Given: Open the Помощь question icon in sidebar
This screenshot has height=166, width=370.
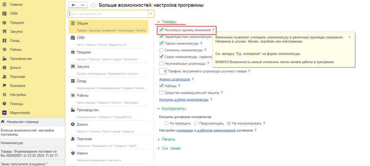Looking at the screenshot, I should pyautogui.click(x=4, y=104).
